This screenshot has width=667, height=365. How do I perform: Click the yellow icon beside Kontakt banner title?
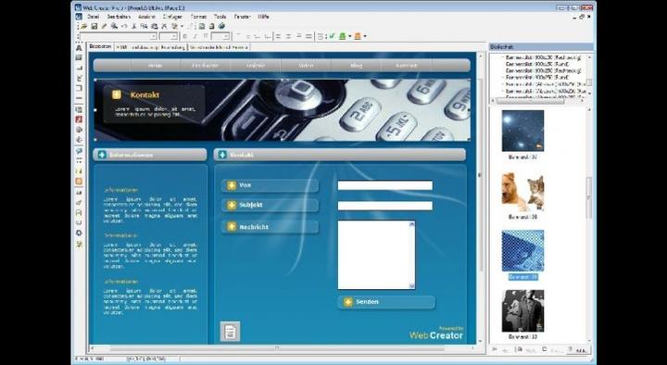(117, 94)
